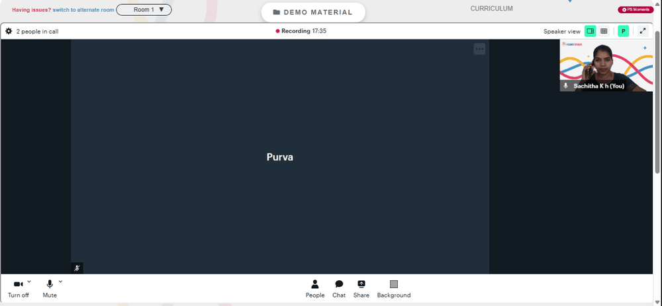
Task: Click switch to alternate room link
Action: click(83, 10)
